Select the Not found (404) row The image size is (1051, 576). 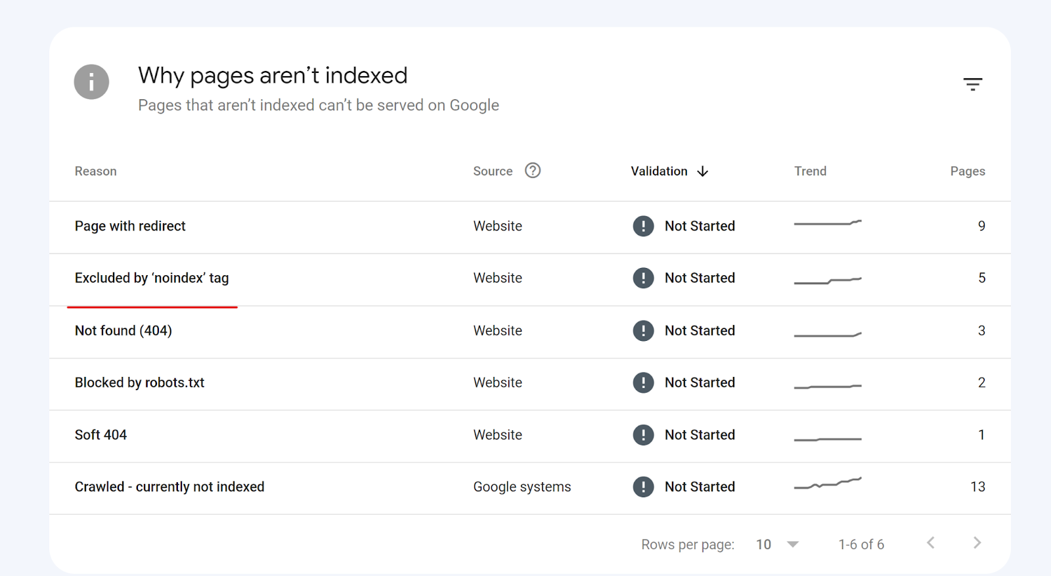(x=123, y=330)
